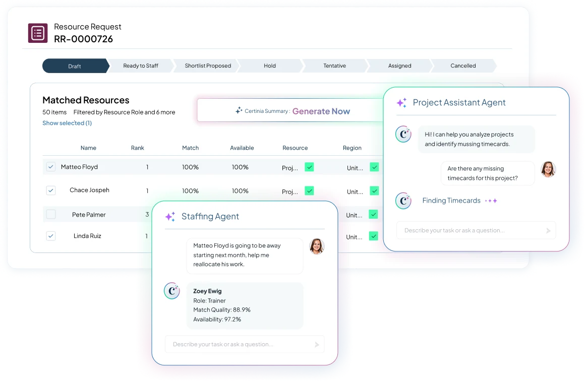Click the Staffing Agent message input field
Screen dimensions: 586x382
click(x=240, y=344)
